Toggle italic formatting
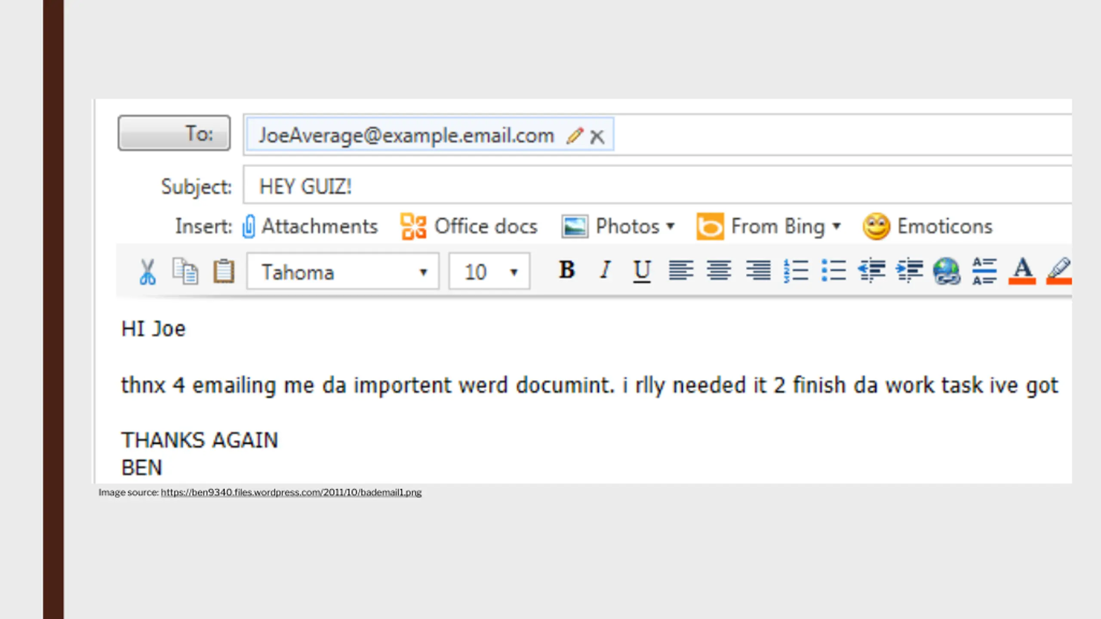The image size is (1101, 619). click(605, 270)
